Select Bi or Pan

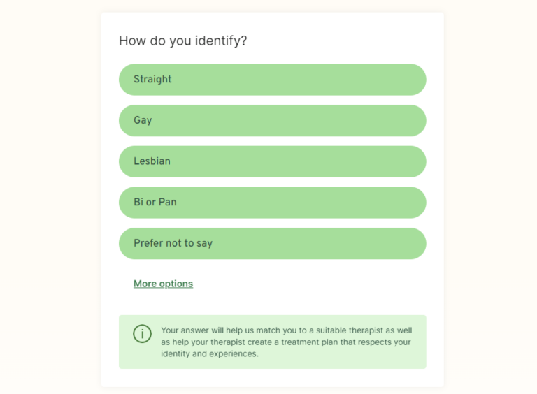coord(272,203)
